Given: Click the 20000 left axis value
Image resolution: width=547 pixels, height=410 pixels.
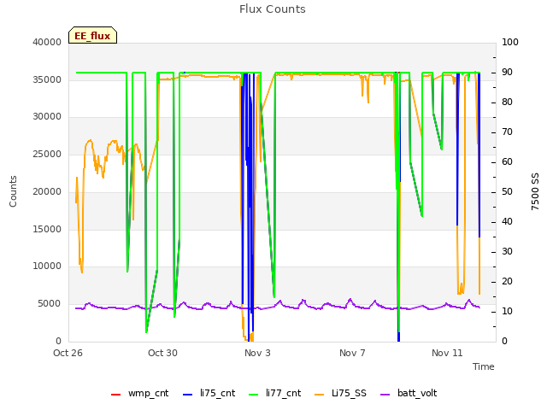Looking at the screenshot, I should click(x=47, y=191).
